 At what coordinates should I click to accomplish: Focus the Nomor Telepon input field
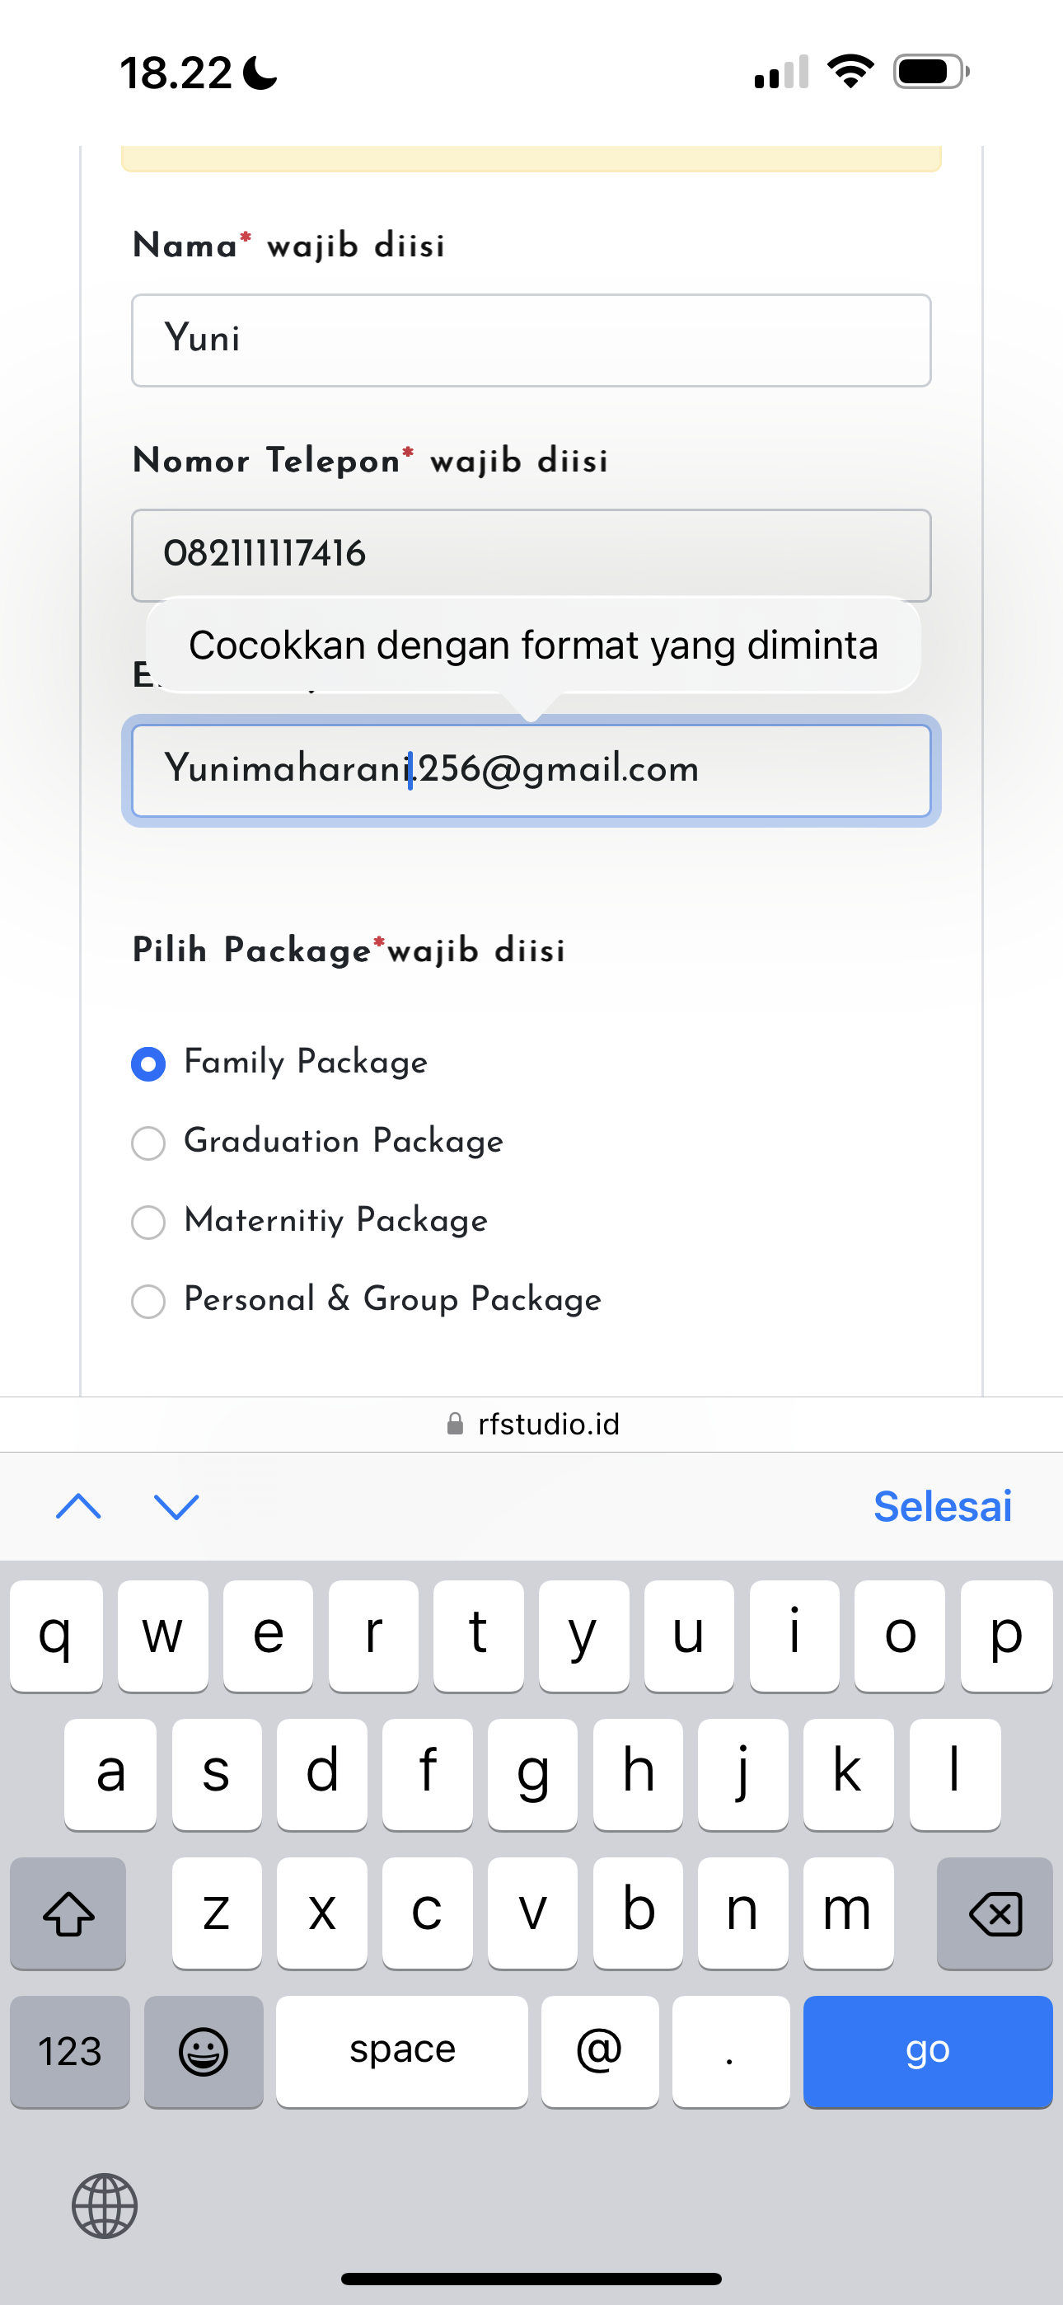click(x=531, y=555)
